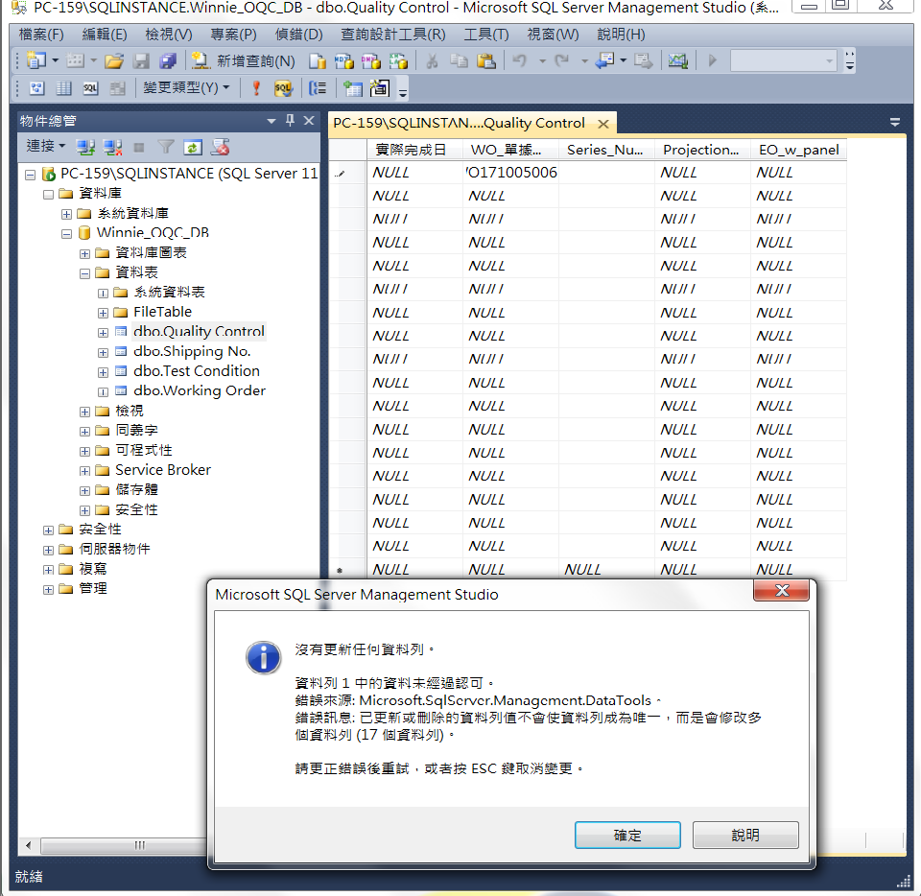Close the error dialog with red X
This screenshot has width=921, height=896.
pyautogui.click(x=781, y=590)
